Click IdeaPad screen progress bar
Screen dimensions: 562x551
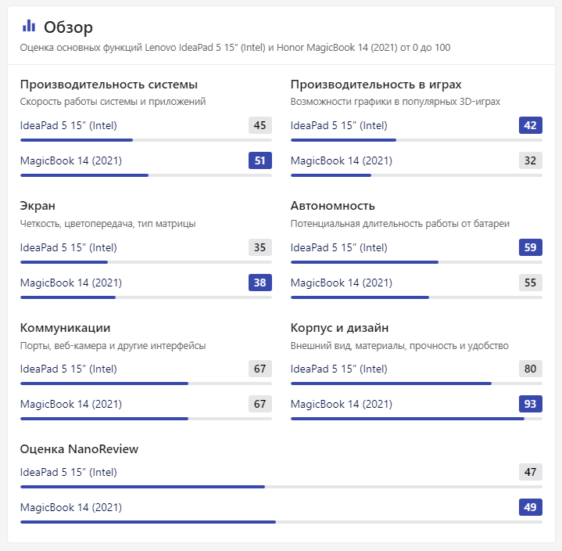tap(146, 262)
